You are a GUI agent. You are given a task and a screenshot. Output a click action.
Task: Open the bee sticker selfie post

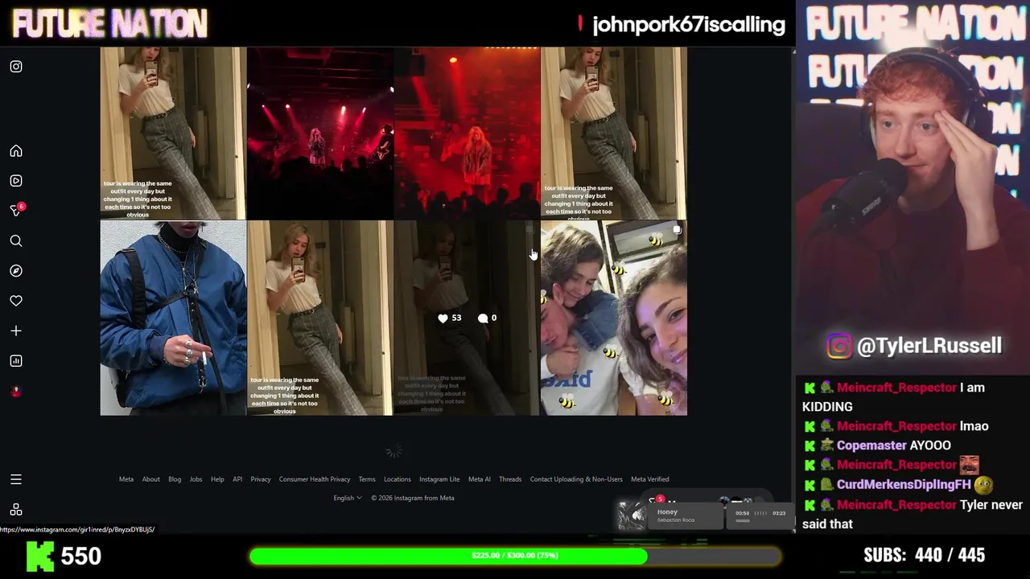tap(614, 318)
